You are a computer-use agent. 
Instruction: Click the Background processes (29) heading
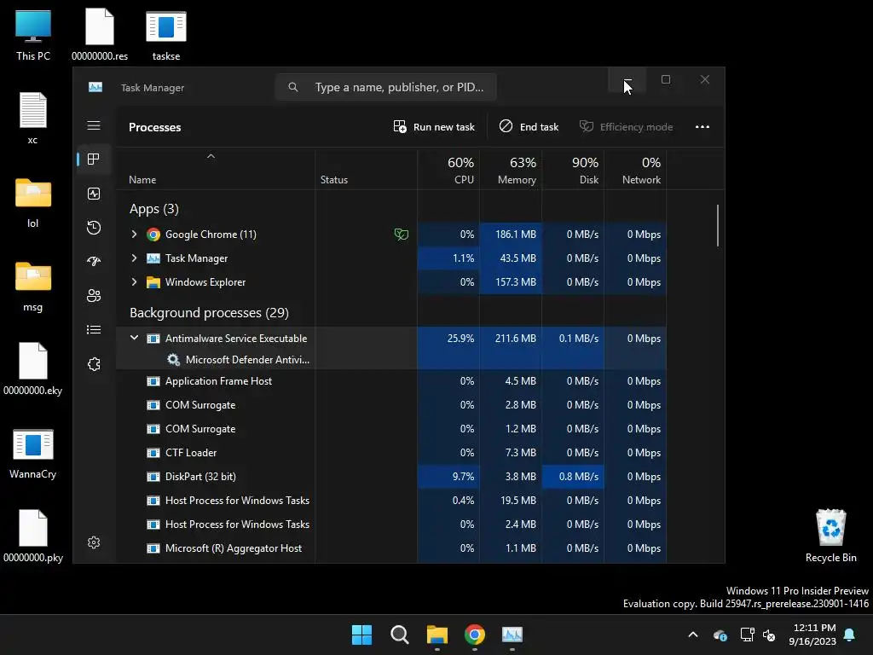tap(209, 313)
